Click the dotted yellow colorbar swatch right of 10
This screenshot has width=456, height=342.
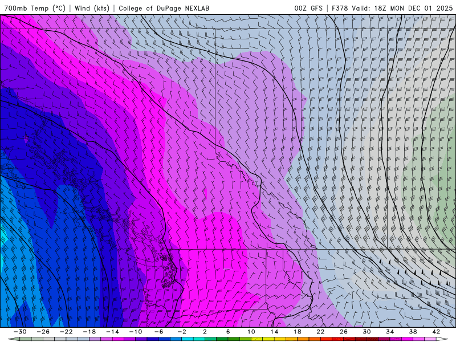(x=257, y=339)
